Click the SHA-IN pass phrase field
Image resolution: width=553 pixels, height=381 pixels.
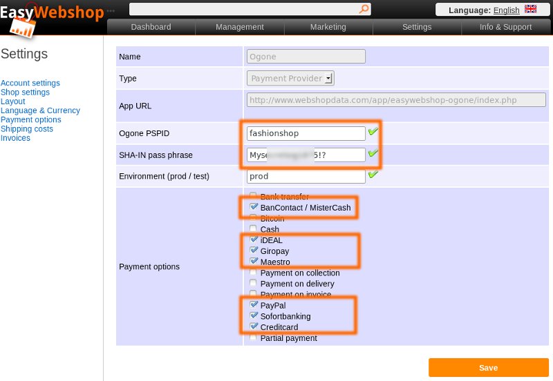306,155
